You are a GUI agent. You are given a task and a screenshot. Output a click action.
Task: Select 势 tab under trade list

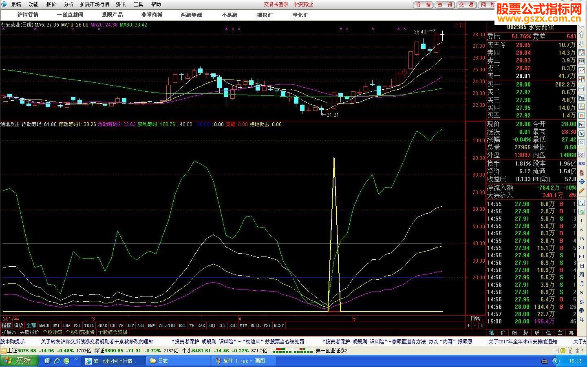525,333
